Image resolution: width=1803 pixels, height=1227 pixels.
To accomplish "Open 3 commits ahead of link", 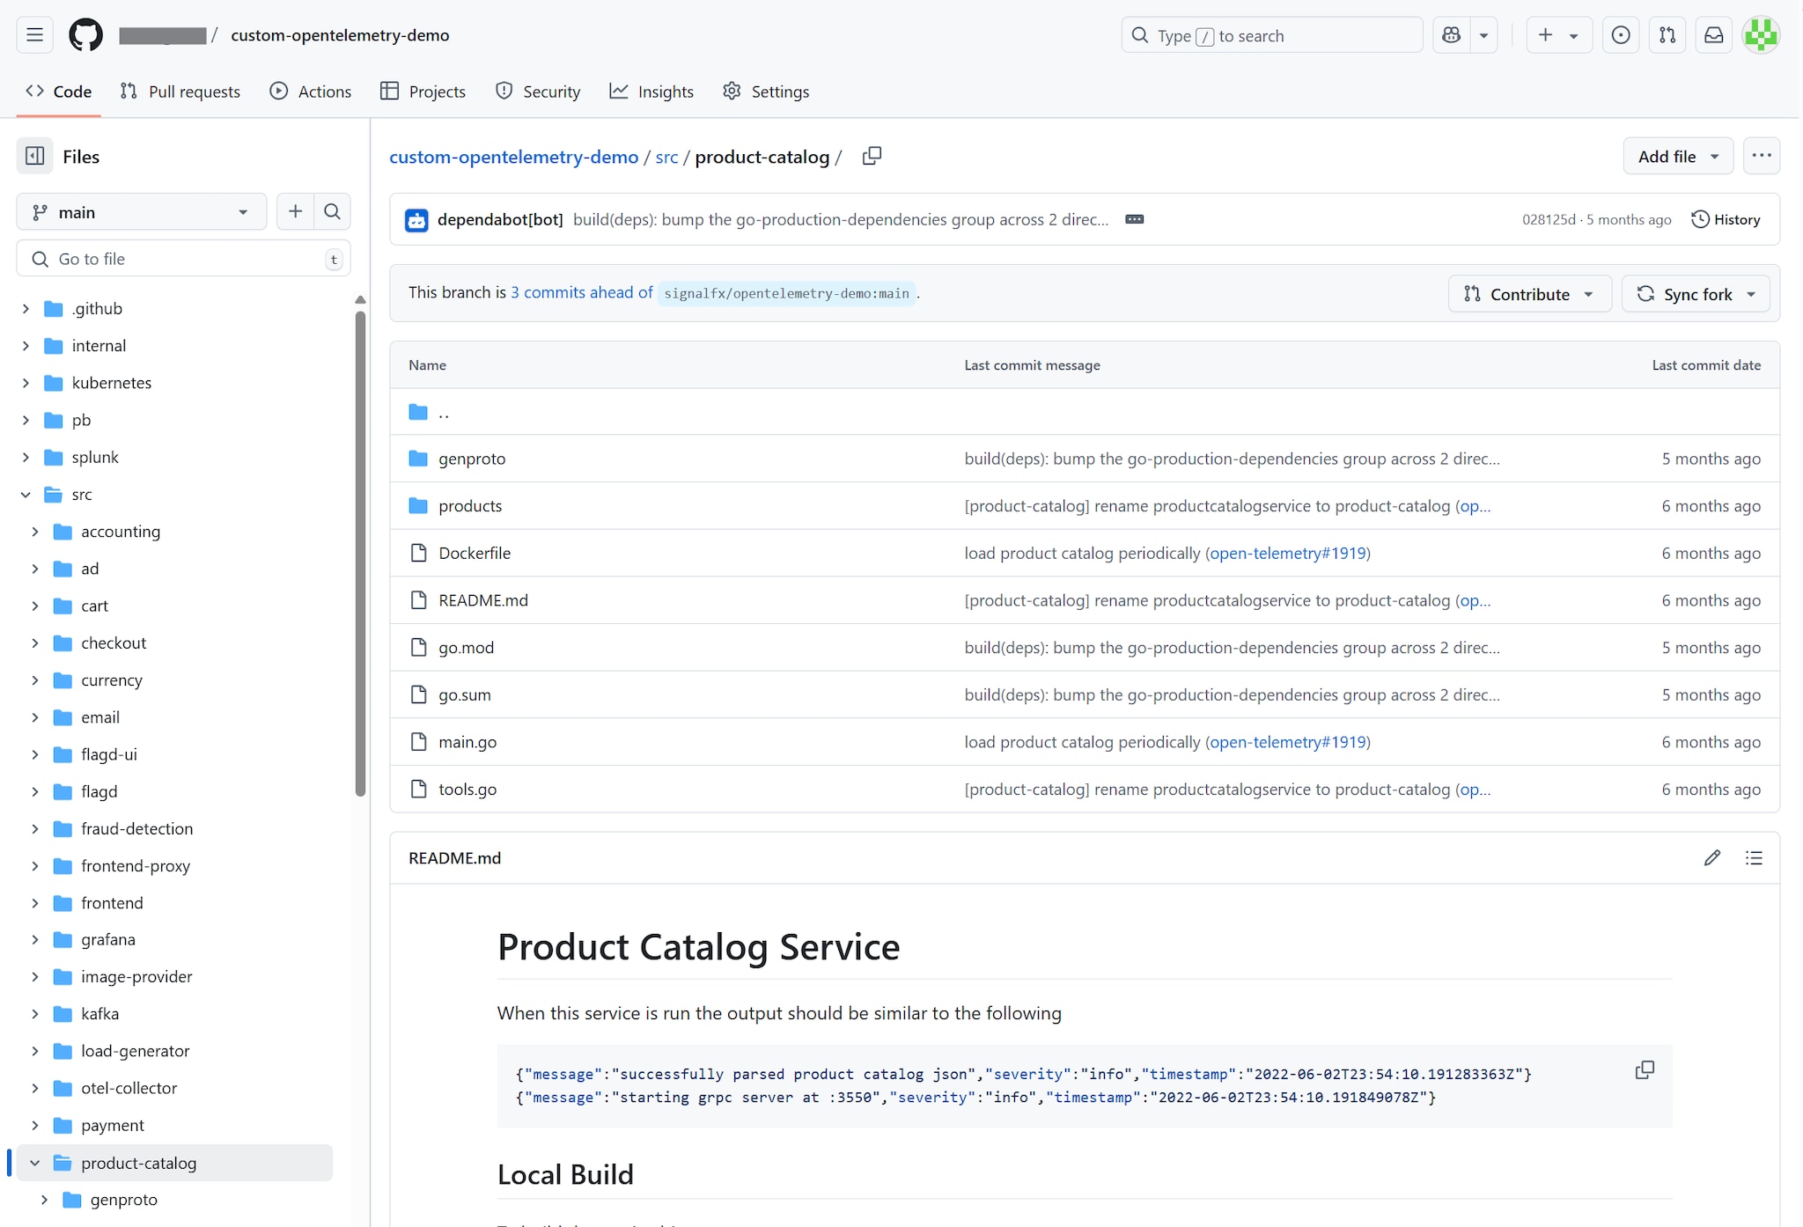I will (582, 292).
